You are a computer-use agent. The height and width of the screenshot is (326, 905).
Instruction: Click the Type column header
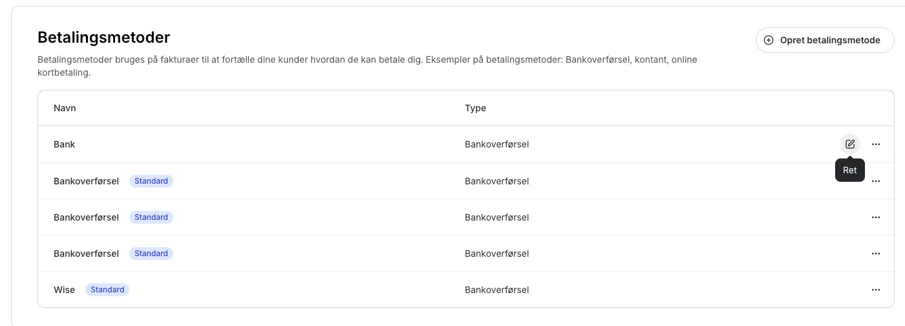coord(475,108)
